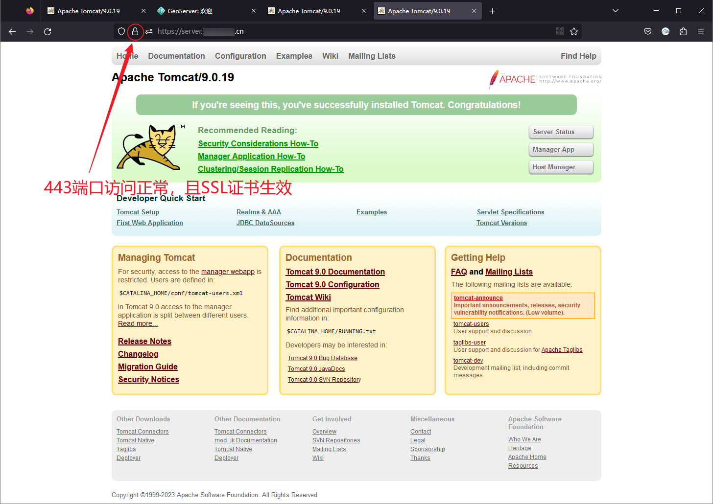Open the Wiki nav item in top bar
This screenshot has height=504, width=713.
click(x=330, y=56)
